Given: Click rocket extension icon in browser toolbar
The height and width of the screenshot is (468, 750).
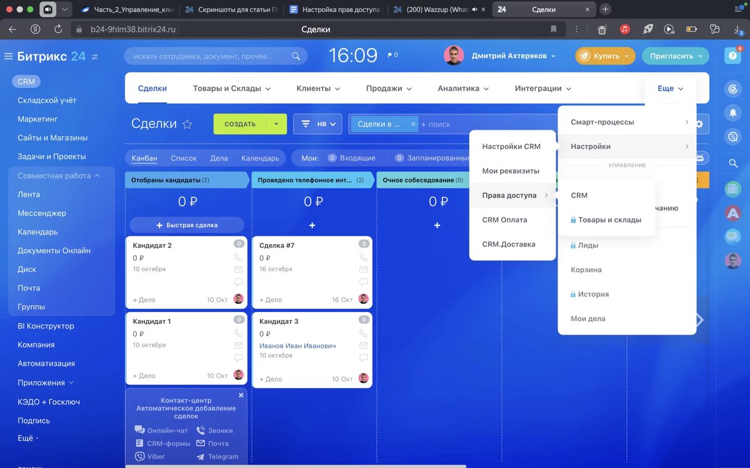Looking at the screenshot, I should pos(647,29).
